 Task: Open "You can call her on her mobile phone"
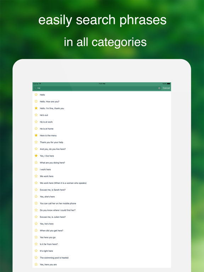[102, 203]
